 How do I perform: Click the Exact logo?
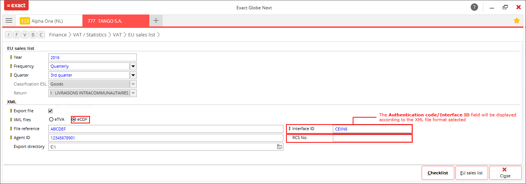[16, 6]
